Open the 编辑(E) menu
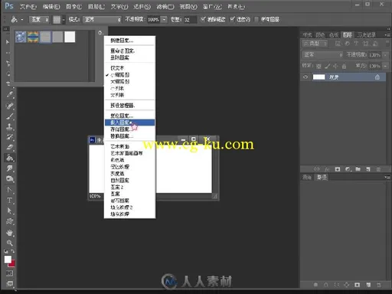The width and height of the screenshot is (392, 294). point(51,6)
